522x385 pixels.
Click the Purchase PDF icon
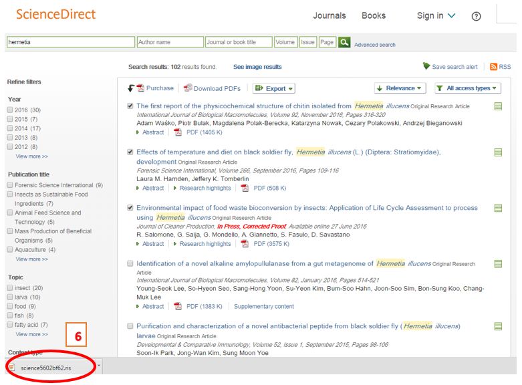pos(140,88)
